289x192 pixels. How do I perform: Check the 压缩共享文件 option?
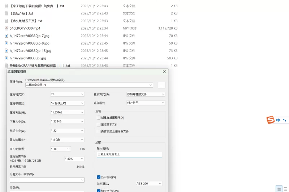99,125
